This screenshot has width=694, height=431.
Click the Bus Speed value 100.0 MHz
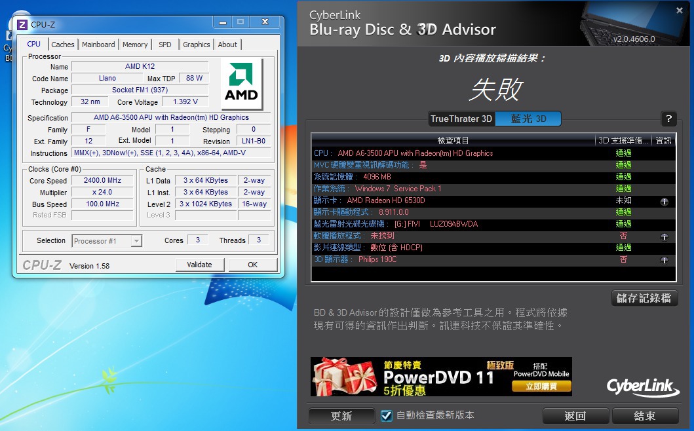[103, 204]
